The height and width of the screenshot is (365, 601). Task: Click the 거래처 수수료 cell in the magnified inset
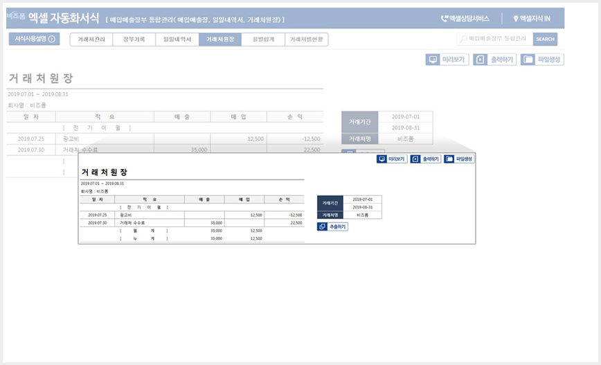click(150, 223)
